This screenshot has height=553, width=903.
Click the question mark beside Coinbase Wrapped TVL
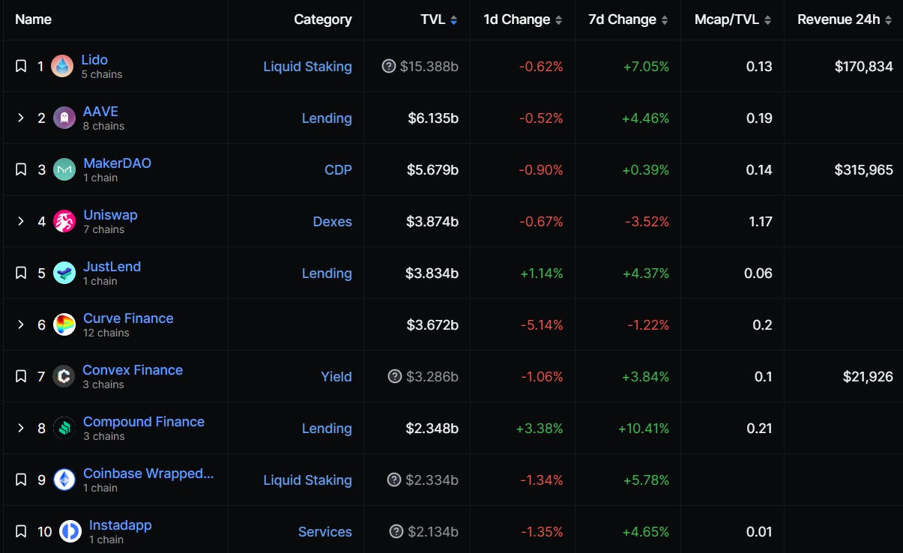395,480
